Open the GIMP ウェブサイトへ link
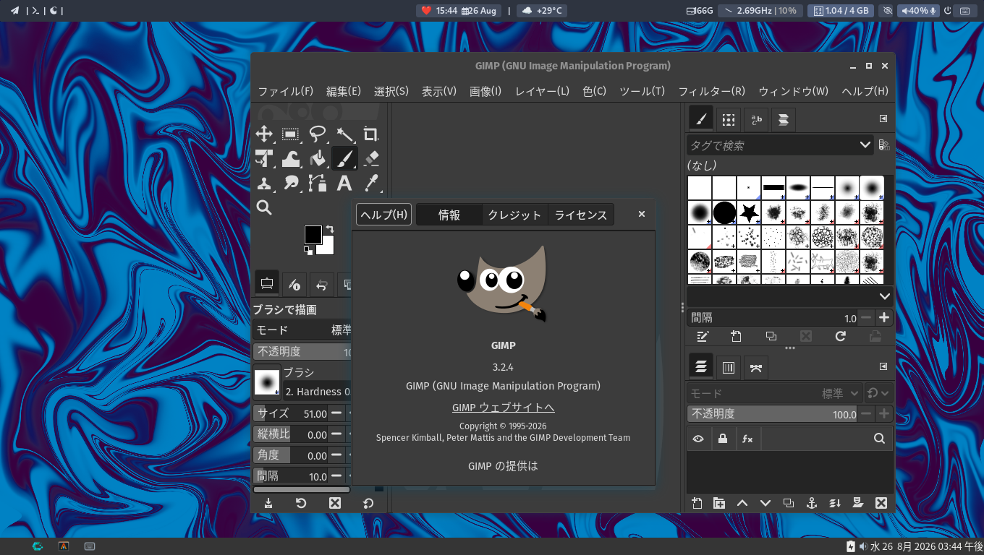The height and width of the screenshot is (555, 984). pos(504,408)
